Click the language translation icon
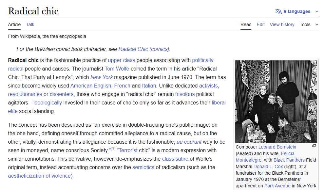This screenshot has width=324, height=190. click(278, 11)
